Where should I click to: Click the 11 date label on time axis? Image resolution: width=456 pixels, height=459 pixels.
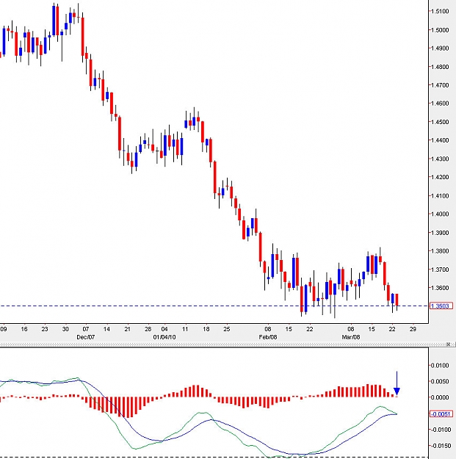(x=185, y=329)
